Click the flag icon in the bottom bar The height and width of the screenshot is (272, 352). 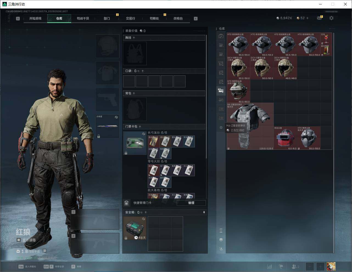point(281,267)
